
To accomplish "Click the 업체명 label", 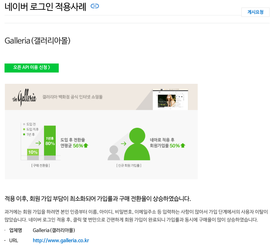I will point(15,230).
